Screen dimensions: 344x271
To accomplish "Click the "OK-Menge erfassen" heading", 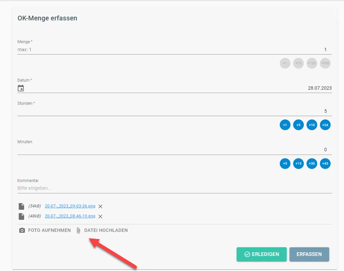I will [x=48, y=18].
